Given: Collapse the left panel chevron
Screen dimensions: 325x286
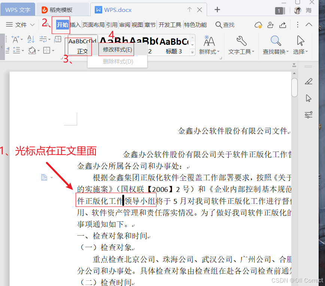Looking at the screenshot, I should [2, 47].
